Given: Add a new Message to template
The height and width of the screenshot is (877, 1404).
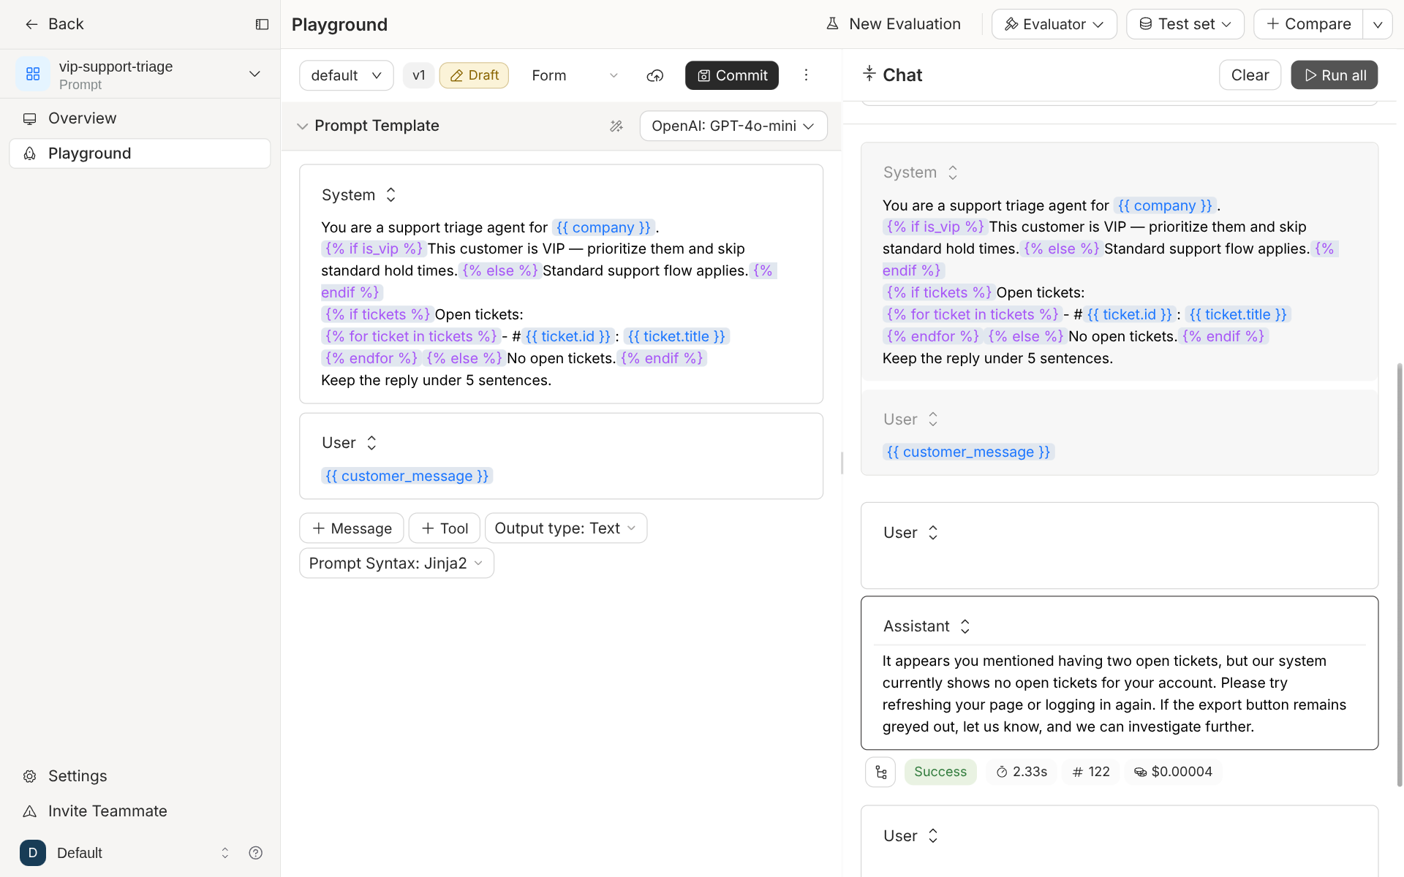Looking at the screenshot, I should (x=352, y=528).
